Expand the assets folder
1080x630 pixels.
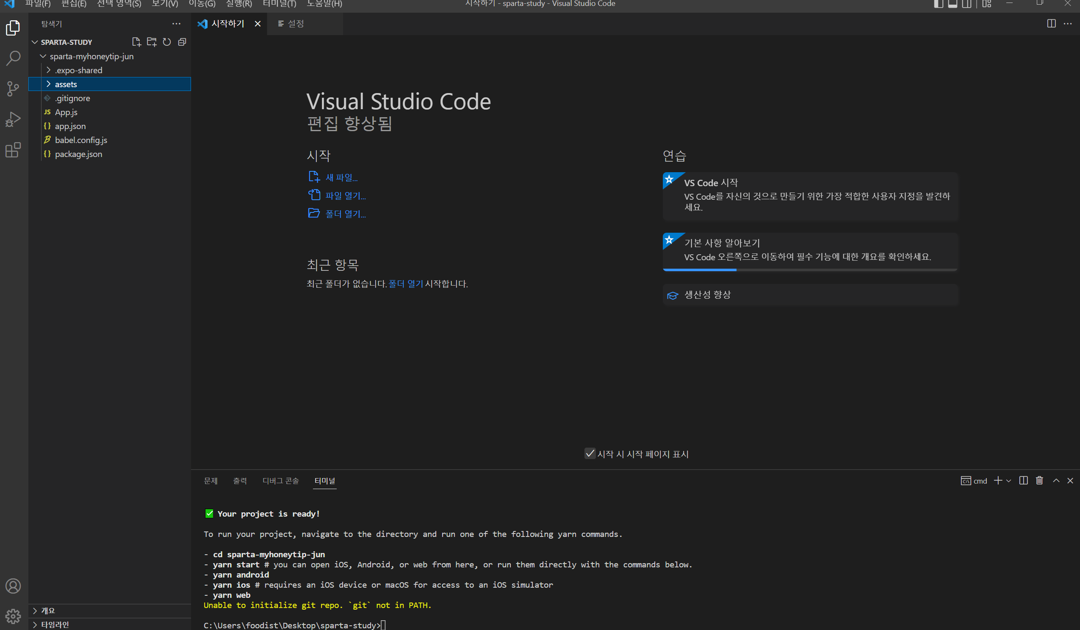click(x=48, y=84)
